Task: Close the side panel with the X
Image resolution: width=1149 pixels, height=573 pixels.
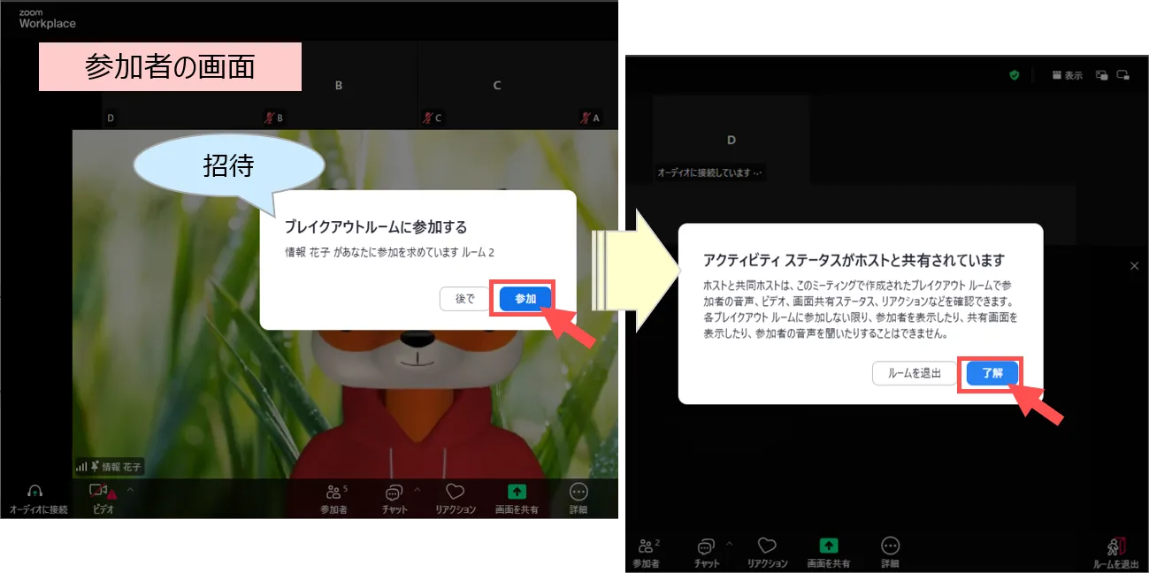Action: (1135, 265)
